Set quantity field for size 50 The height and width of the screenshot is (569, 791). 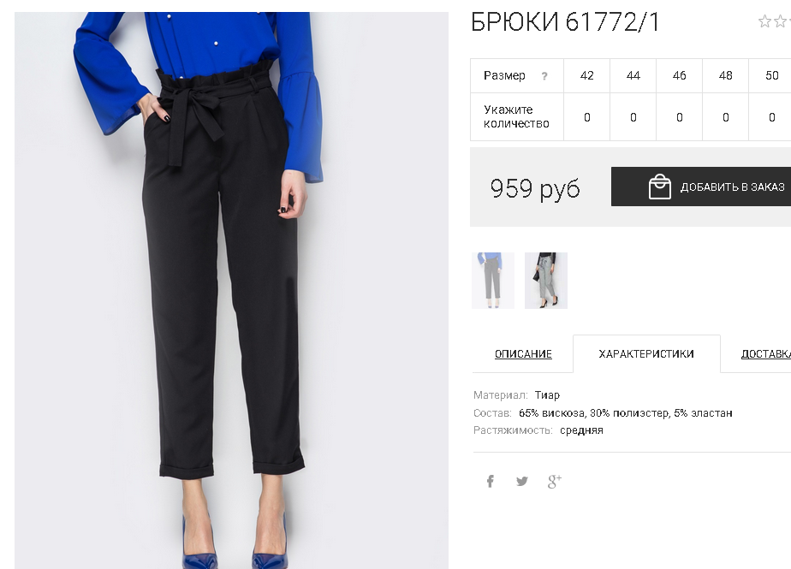[771, 117]
